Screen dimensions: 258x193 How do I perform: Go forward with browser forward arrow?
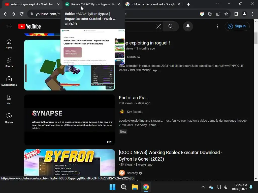click(14, 14)
